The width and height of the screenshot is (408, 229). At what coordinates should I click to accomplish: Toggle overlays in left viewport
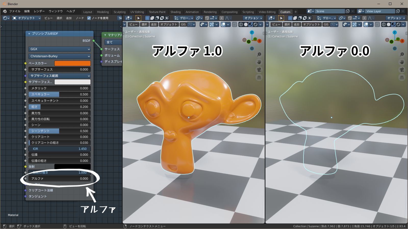click(x=223, y=24)
